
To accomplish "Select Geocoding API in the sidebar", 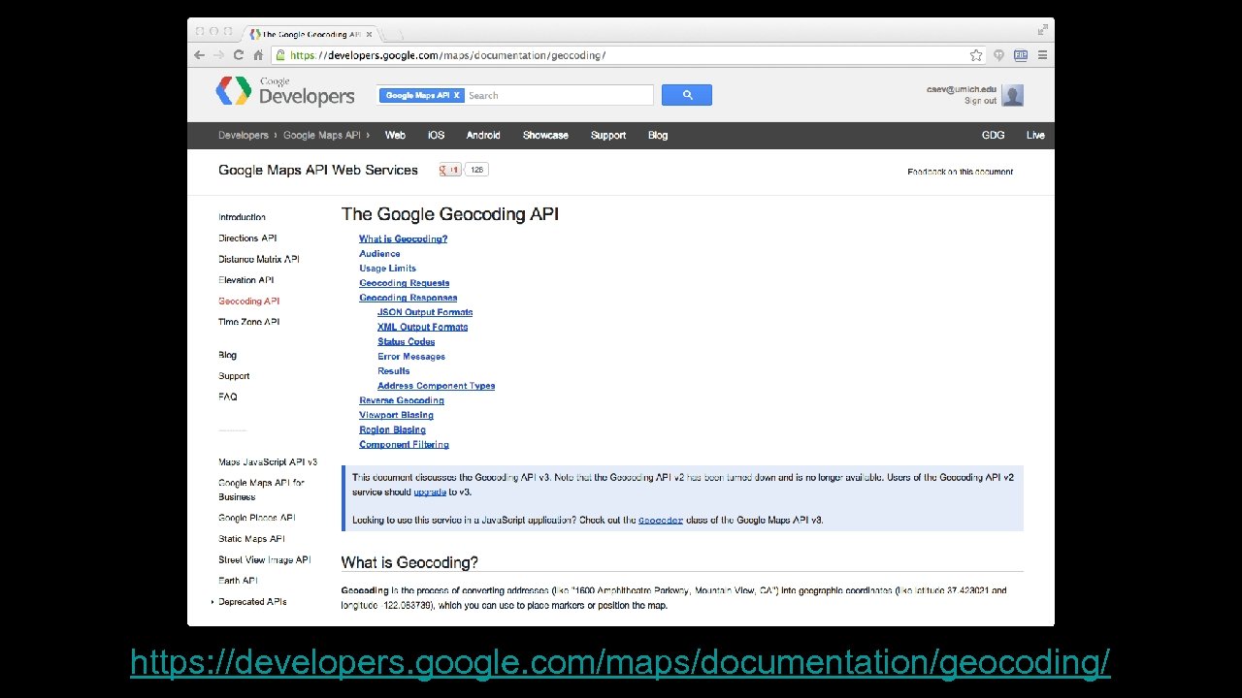I will pos(248,301).
